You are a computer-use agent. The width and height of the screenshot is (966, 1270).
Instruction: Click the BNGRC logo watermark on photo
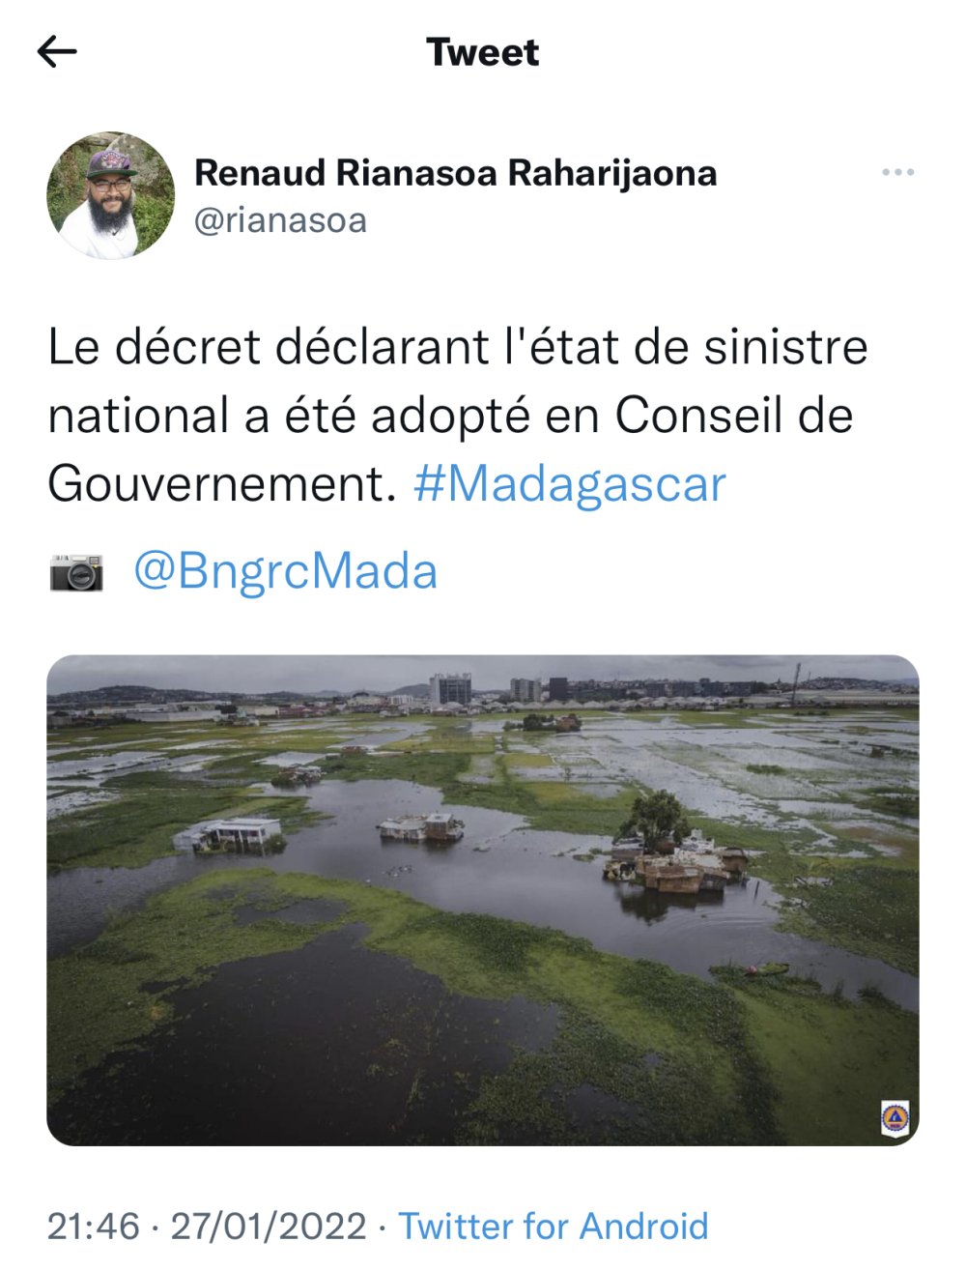coord(895,1118)
